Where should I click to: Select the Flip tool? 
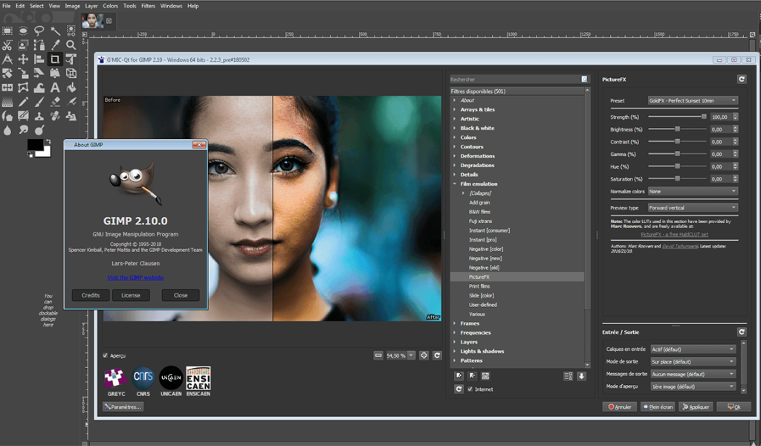coord(7,88)
